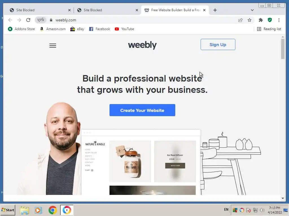
Task: Open the Extensions puzzle icon
Action: [260, 20]
